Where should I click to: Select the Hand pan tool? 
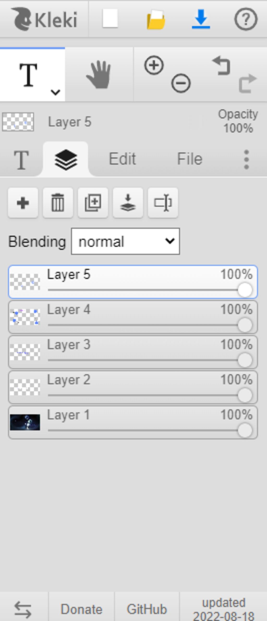pos(99,75)
